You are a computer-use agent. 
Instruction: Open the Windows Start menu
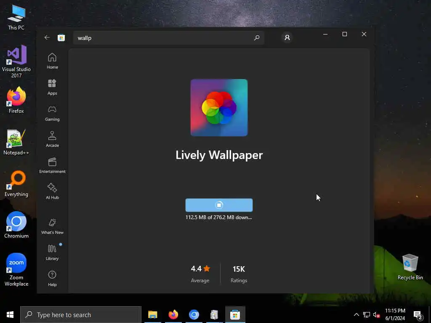(10, 315)
